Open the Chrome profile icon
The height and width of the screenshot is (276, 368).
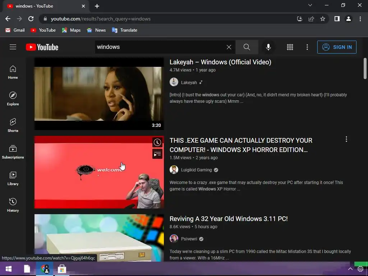pyautogui.click(x=349, y=19)
